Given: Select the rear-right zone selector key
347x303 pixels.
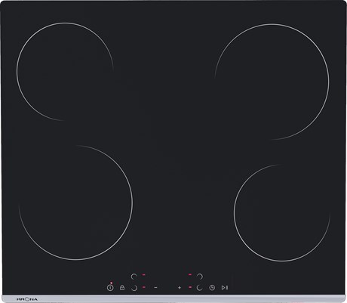Looking at the screenshot, I should point(200,277).
